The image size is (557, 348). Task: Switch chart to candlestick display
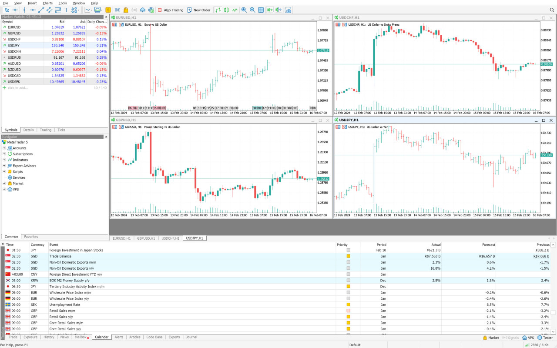tap(226, 10)
